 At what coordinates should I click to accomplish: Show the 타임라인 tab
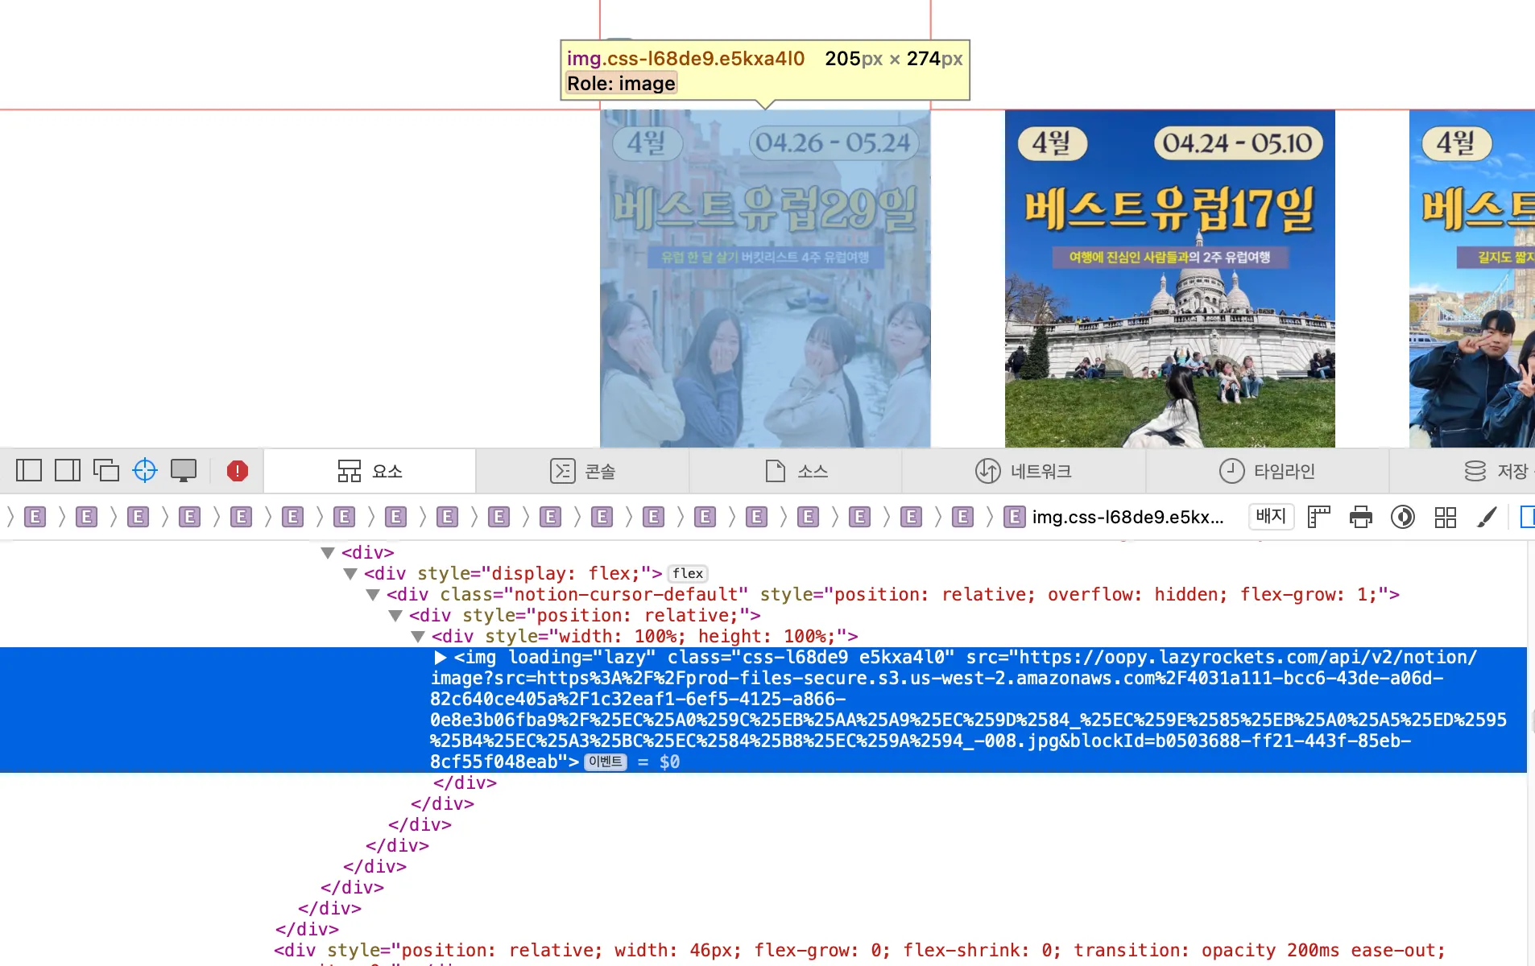(x=1268, y=471)
